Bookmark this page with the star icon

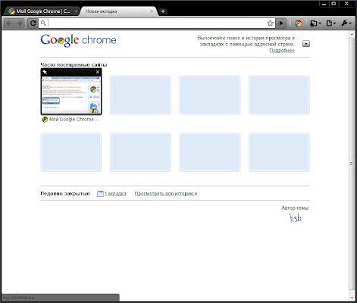270,23
